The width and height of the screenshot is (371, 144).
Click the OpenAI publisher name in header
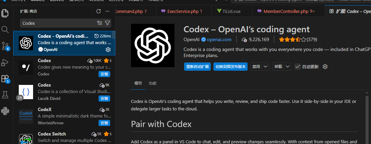coord(191,40)
